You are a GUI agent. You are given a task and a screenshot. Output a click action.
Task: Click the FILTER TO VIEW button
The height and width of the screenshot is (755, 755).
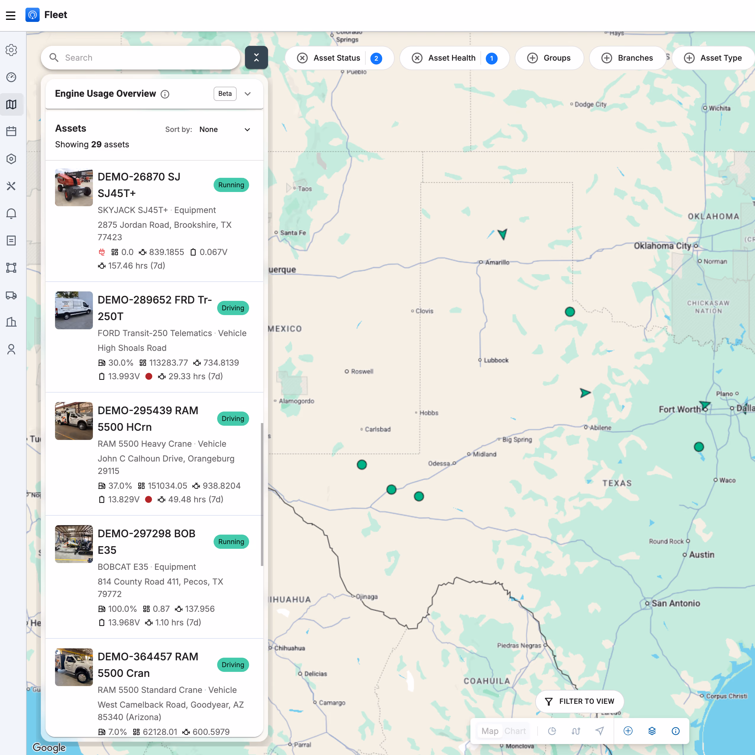[x=579, y=701]
